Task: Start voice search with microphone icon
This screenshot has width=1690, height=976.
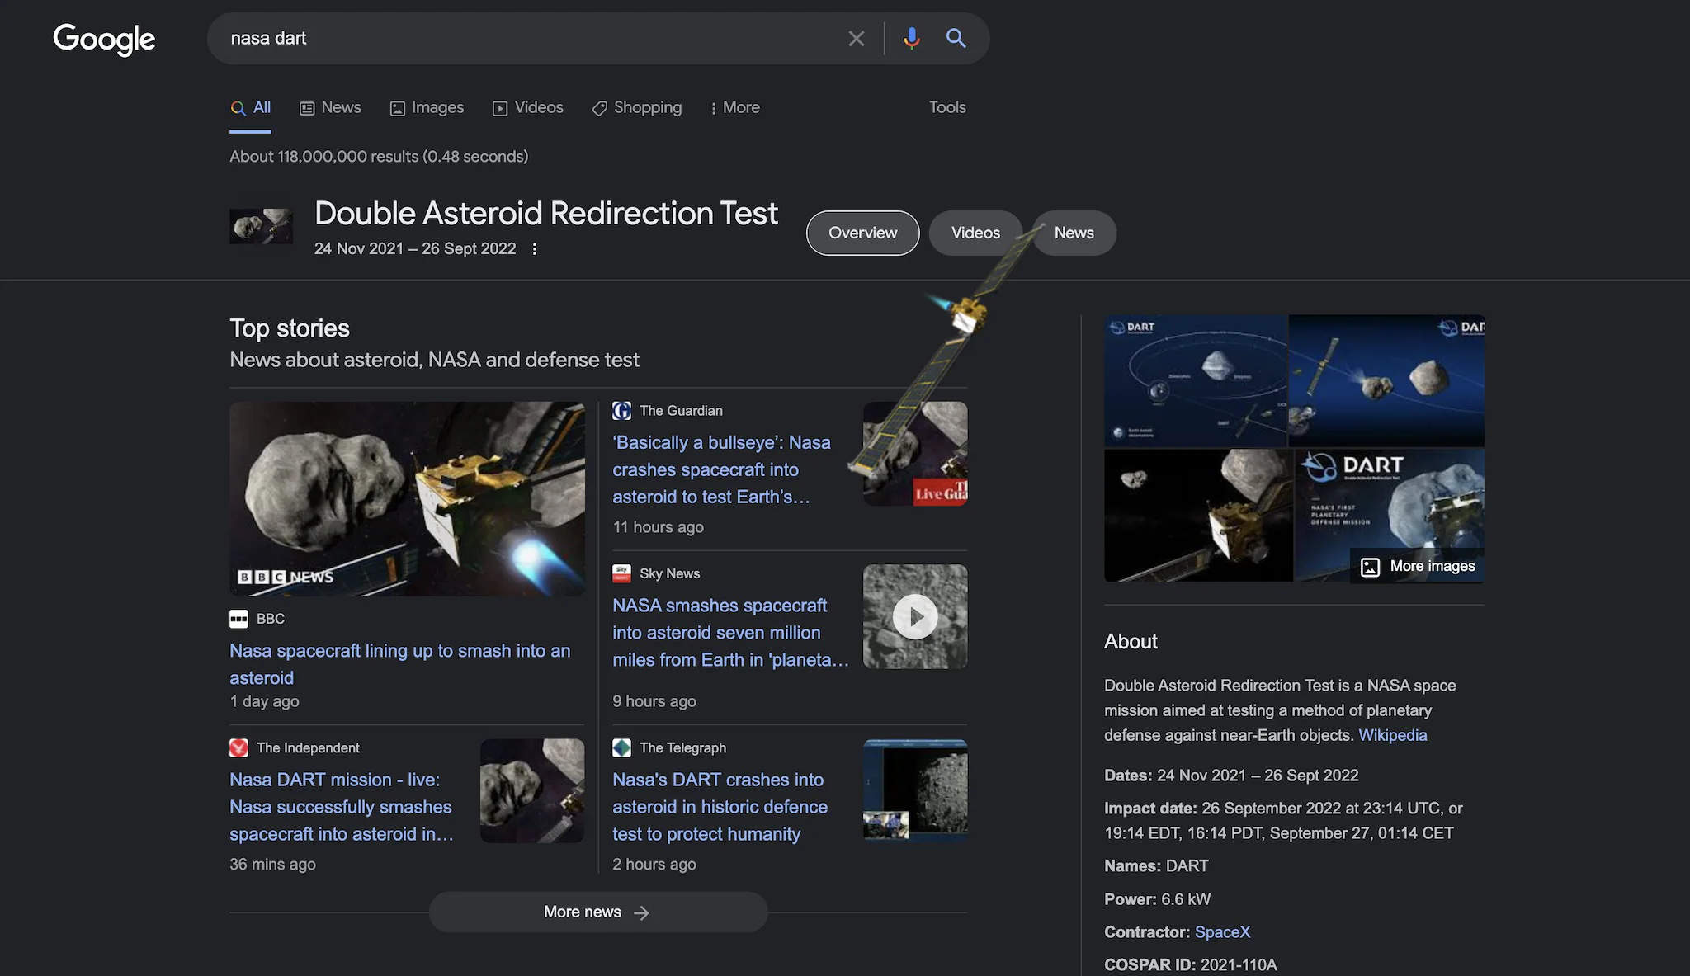Action: click(x=911, y=39)
